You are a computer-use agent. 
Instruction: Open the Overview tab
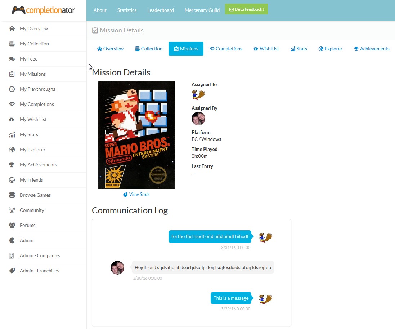pyautogui.click(x=110, y=49)
